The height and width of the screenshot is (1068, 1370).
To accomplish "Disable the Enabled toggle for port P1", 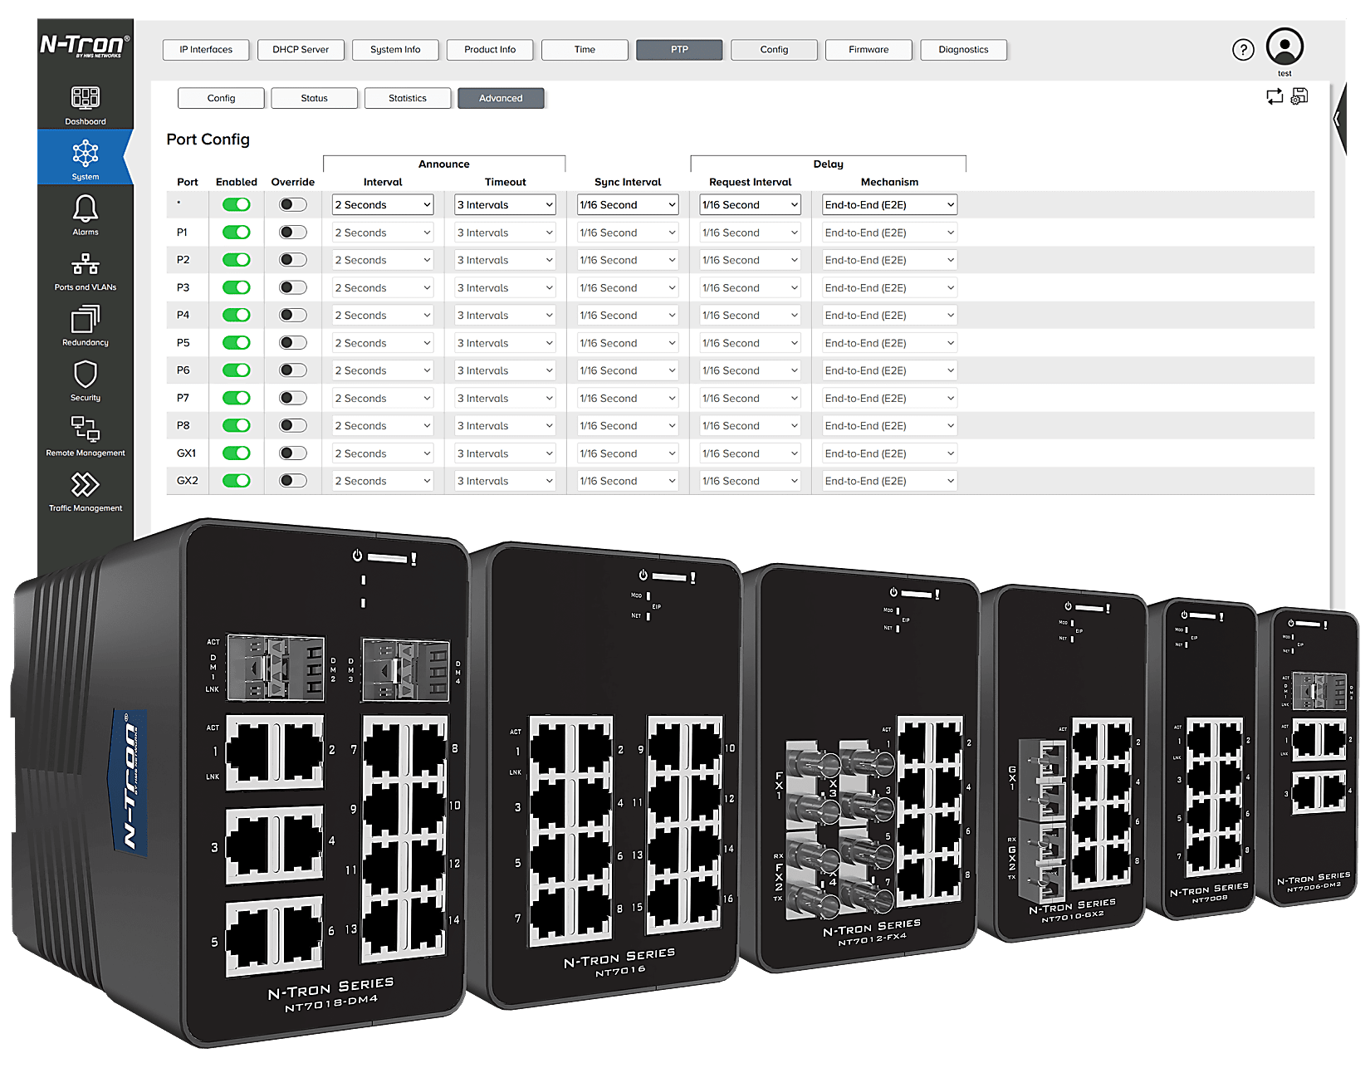I will pos(237,233).
